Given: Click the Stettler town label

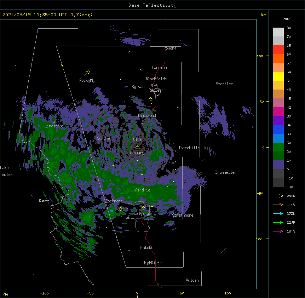Looking at the screenshot, I should (224, 84).
